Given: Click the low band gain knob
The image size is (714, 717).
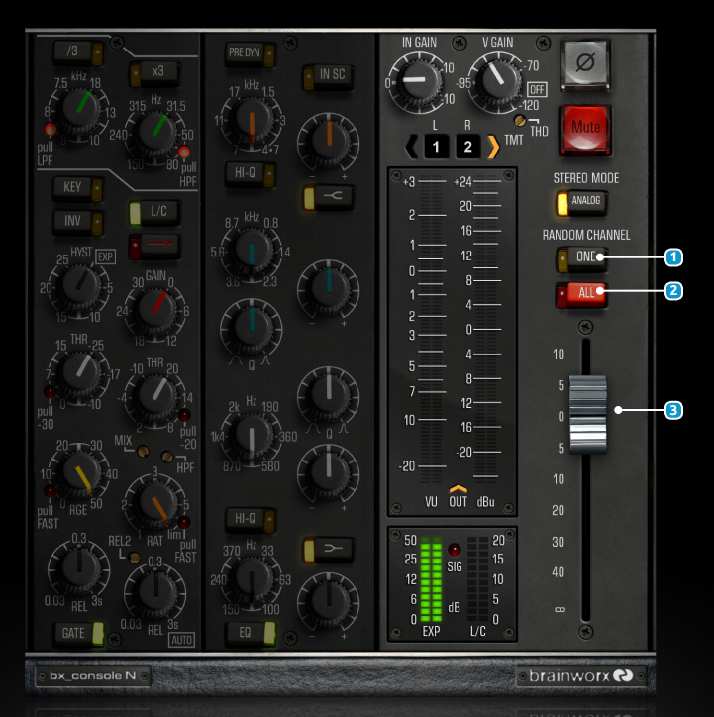Looking at the screenshot, I should [x=328, y=603].
